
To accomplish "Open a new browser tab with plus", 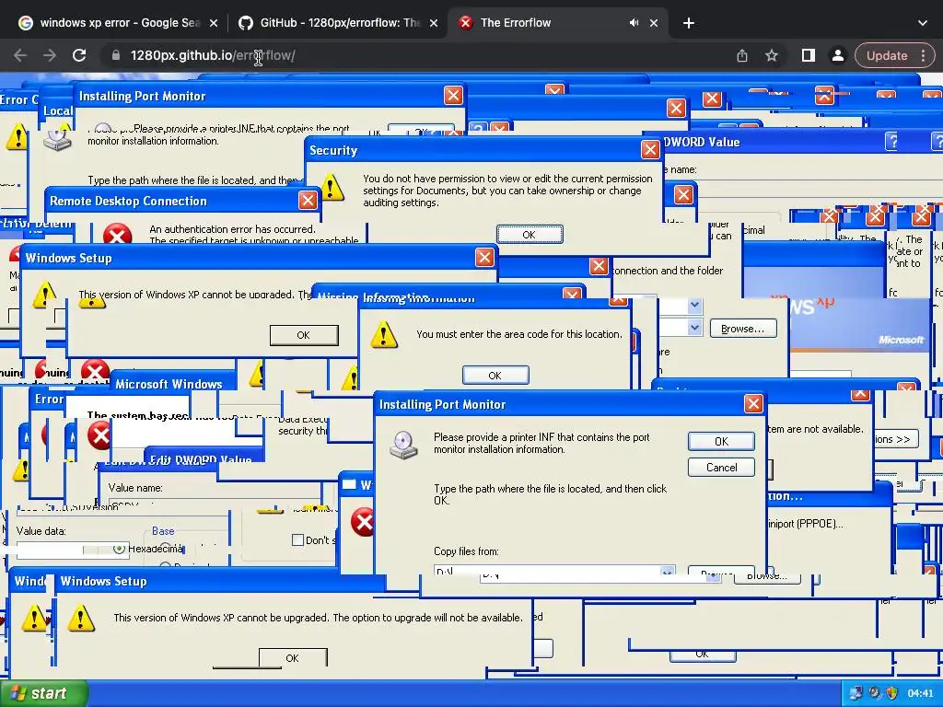I will [689, 23].
